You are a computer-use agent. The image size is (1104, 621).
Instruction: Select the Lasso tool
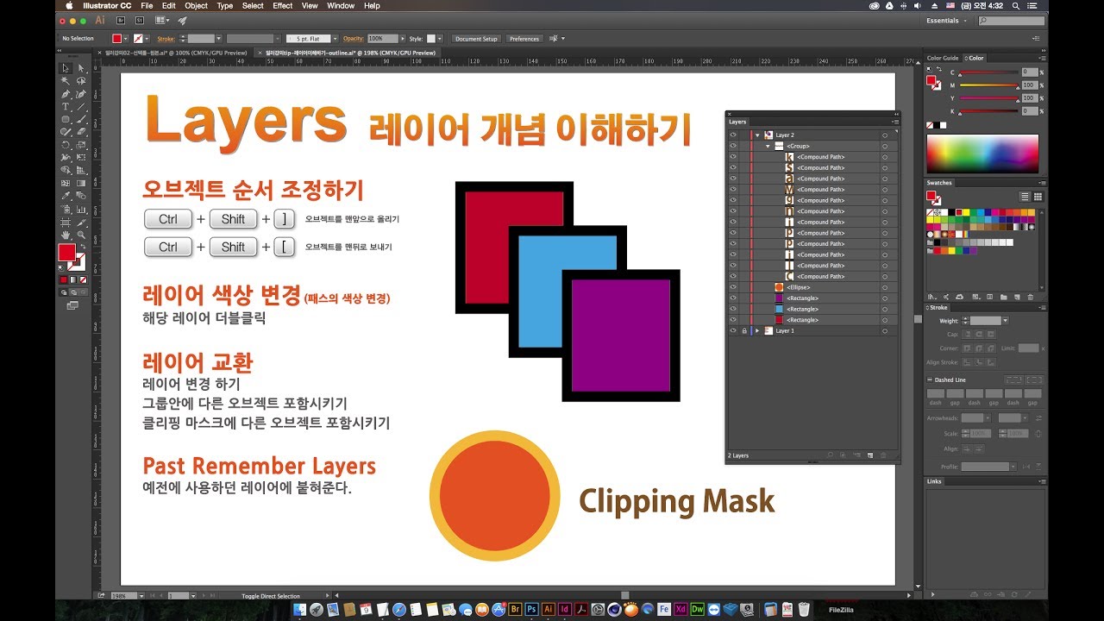coord(81,80)
